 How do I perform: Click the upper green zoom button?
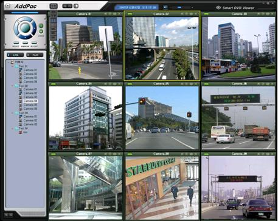click(x=41, y=25)
